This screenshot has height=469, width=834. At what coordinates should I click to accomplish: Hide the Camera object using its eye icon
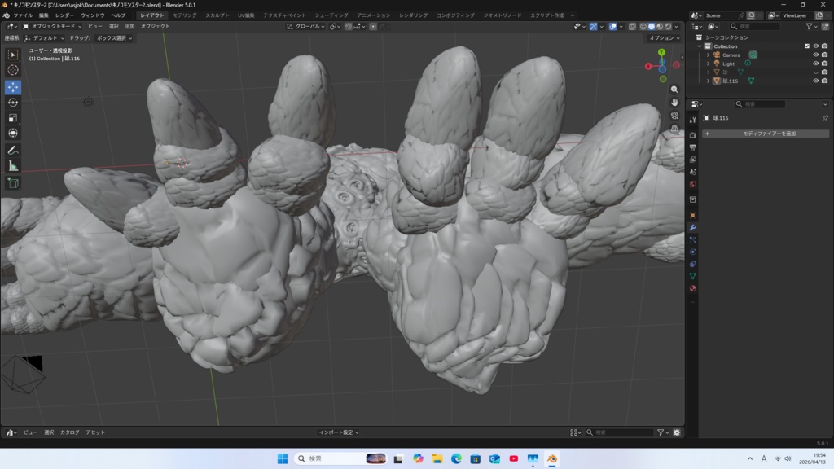(x=815, y=55)
